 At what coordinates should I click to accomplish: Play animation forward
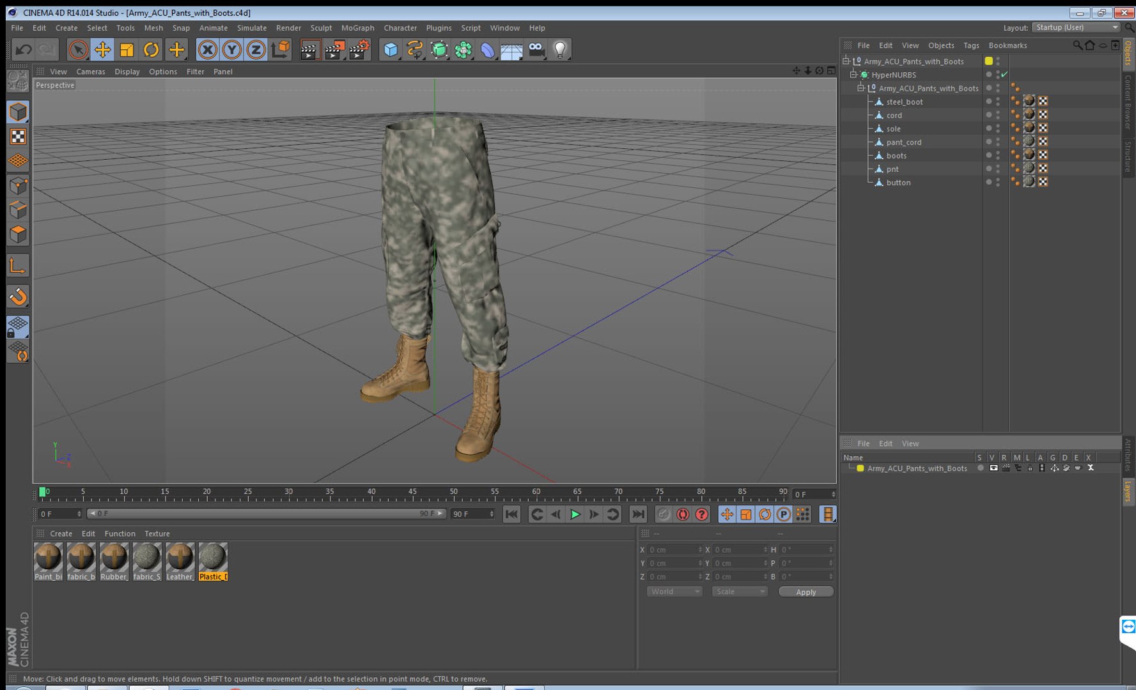coord(575,514)
